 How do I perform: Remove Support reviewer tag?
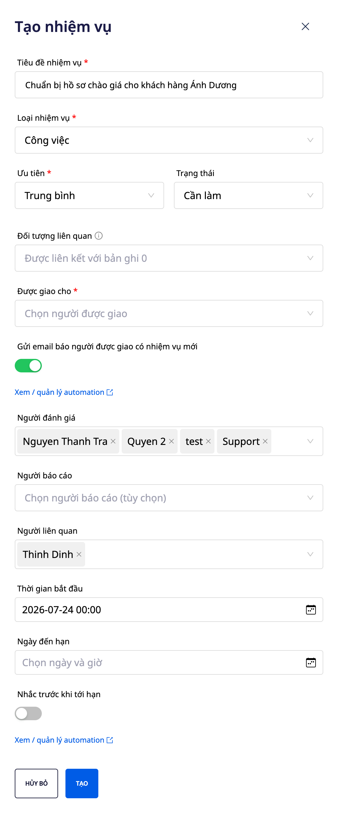coord(265,441)
